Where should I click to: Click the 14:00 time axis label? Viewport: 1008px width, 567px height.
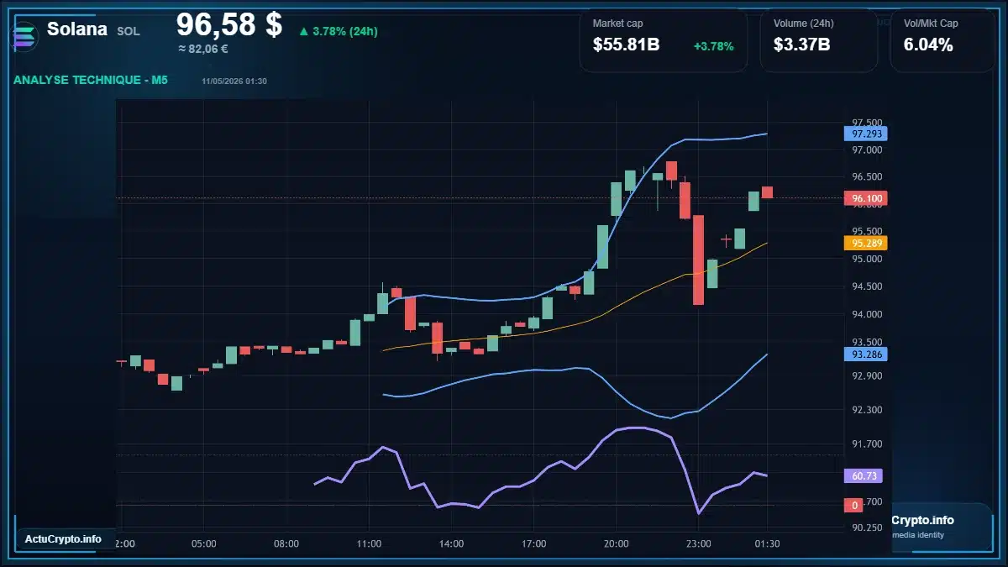pos(451,543)
